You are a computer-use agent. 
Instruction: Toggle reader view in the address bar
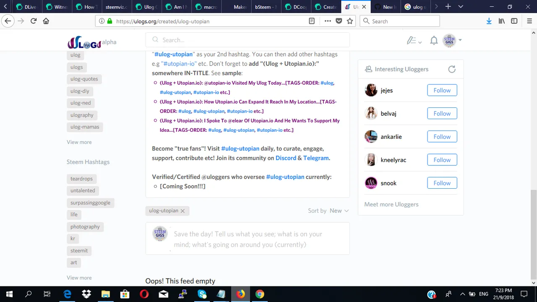coord(312,21)
